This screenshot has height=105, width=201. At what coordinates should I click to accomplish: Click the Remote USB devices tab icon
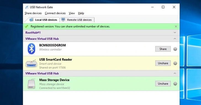(x=63, y=20)
